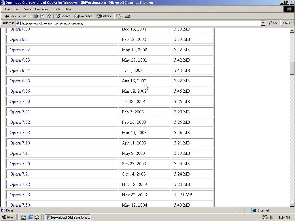The height and width of the screenshot is (221, 295).
Task: Click the volume speaker tray icon
Action: (x=271, y=218)
